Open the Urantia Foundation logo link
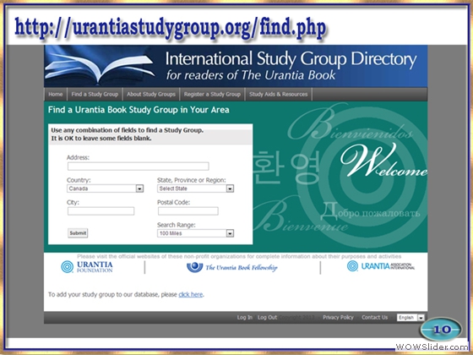The width and height of the screenshot is (473, 355). [x=87, y=267]
